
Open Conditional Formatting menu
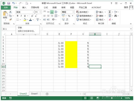click(83, 12)
